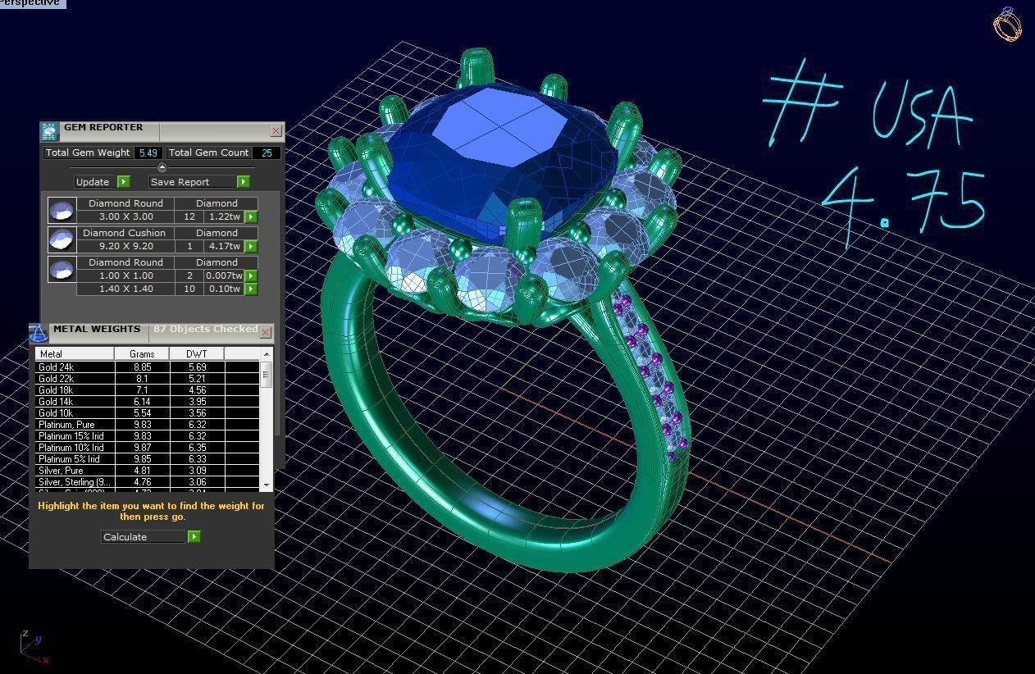The height and width of the screenshot is (674, 1035).
Task: Click the 3.00 X 3.00 gem size cell
Action: tap(125, 216)
